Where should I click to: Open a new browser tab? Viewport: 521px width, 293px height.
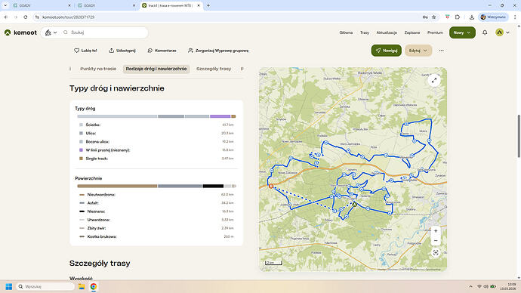[208, 5]
